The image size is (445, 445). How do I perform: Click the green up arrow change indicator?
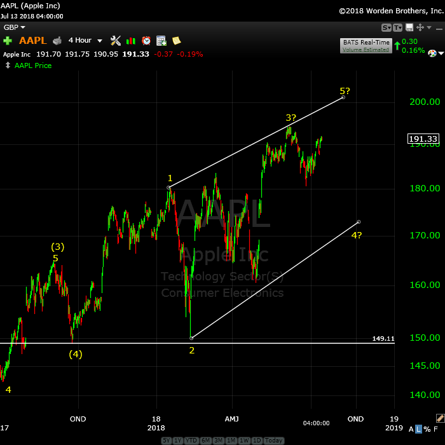[397, 46]
